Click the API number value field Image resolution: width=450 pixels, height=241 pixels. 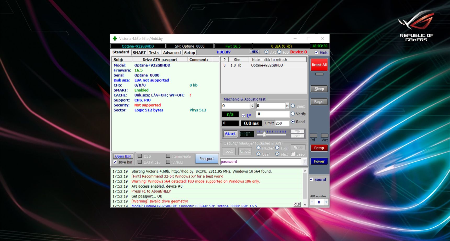(319, 202)
